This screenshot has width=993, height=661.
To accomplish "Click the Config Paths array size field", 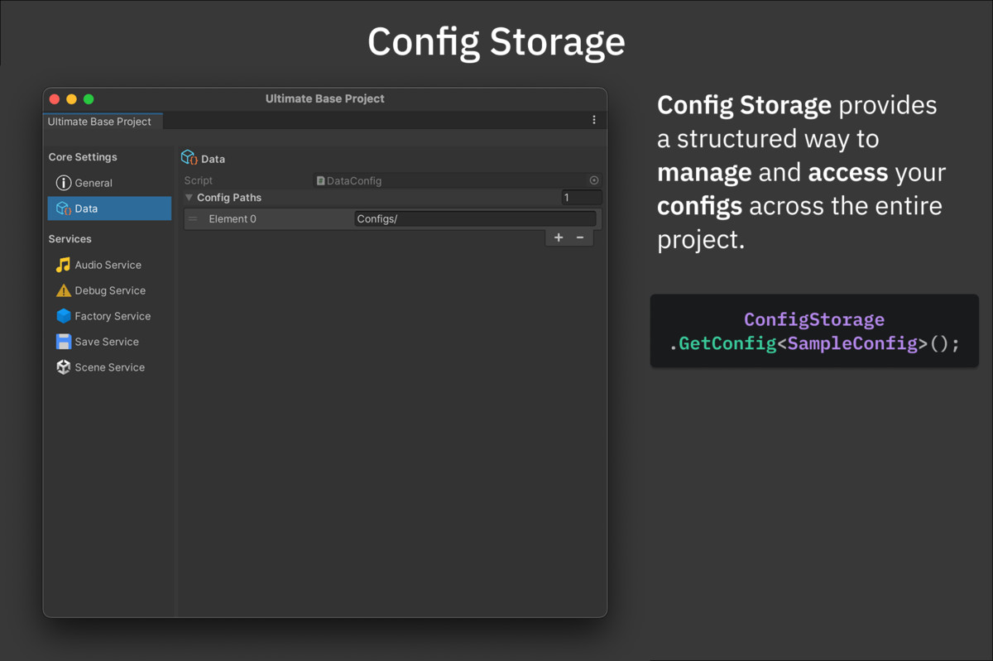I will point(581,198).
